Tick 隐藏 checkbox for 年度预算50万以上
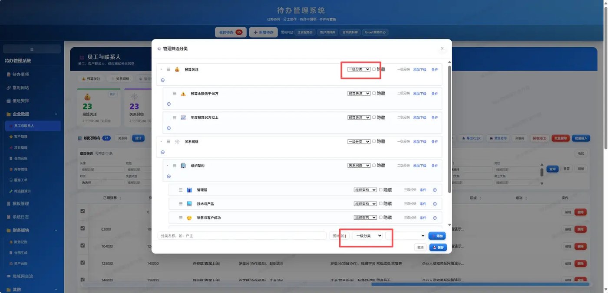 (374, 117)
